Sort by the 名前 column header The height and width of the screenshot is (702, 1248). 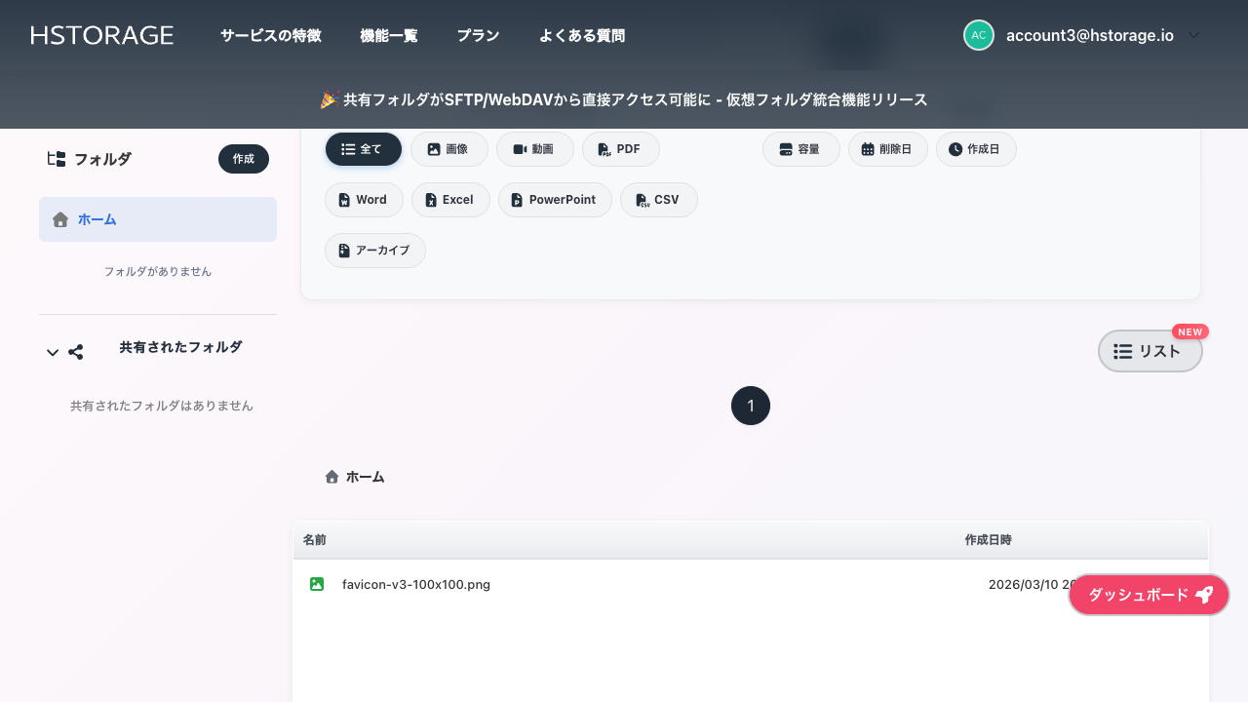click(x=314, y=540)
